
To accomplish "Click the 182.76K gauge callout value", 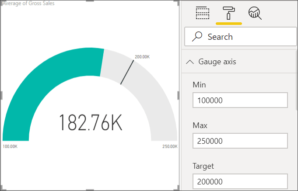I will point(91,123).
